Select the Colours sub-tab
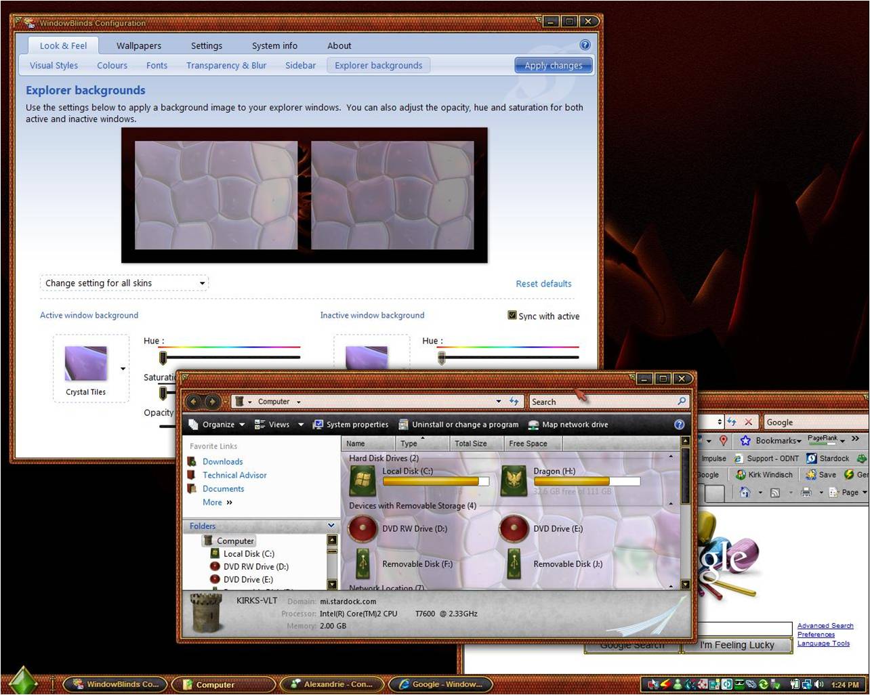Screen dimensions: 870x695 [x=112, y=65]
